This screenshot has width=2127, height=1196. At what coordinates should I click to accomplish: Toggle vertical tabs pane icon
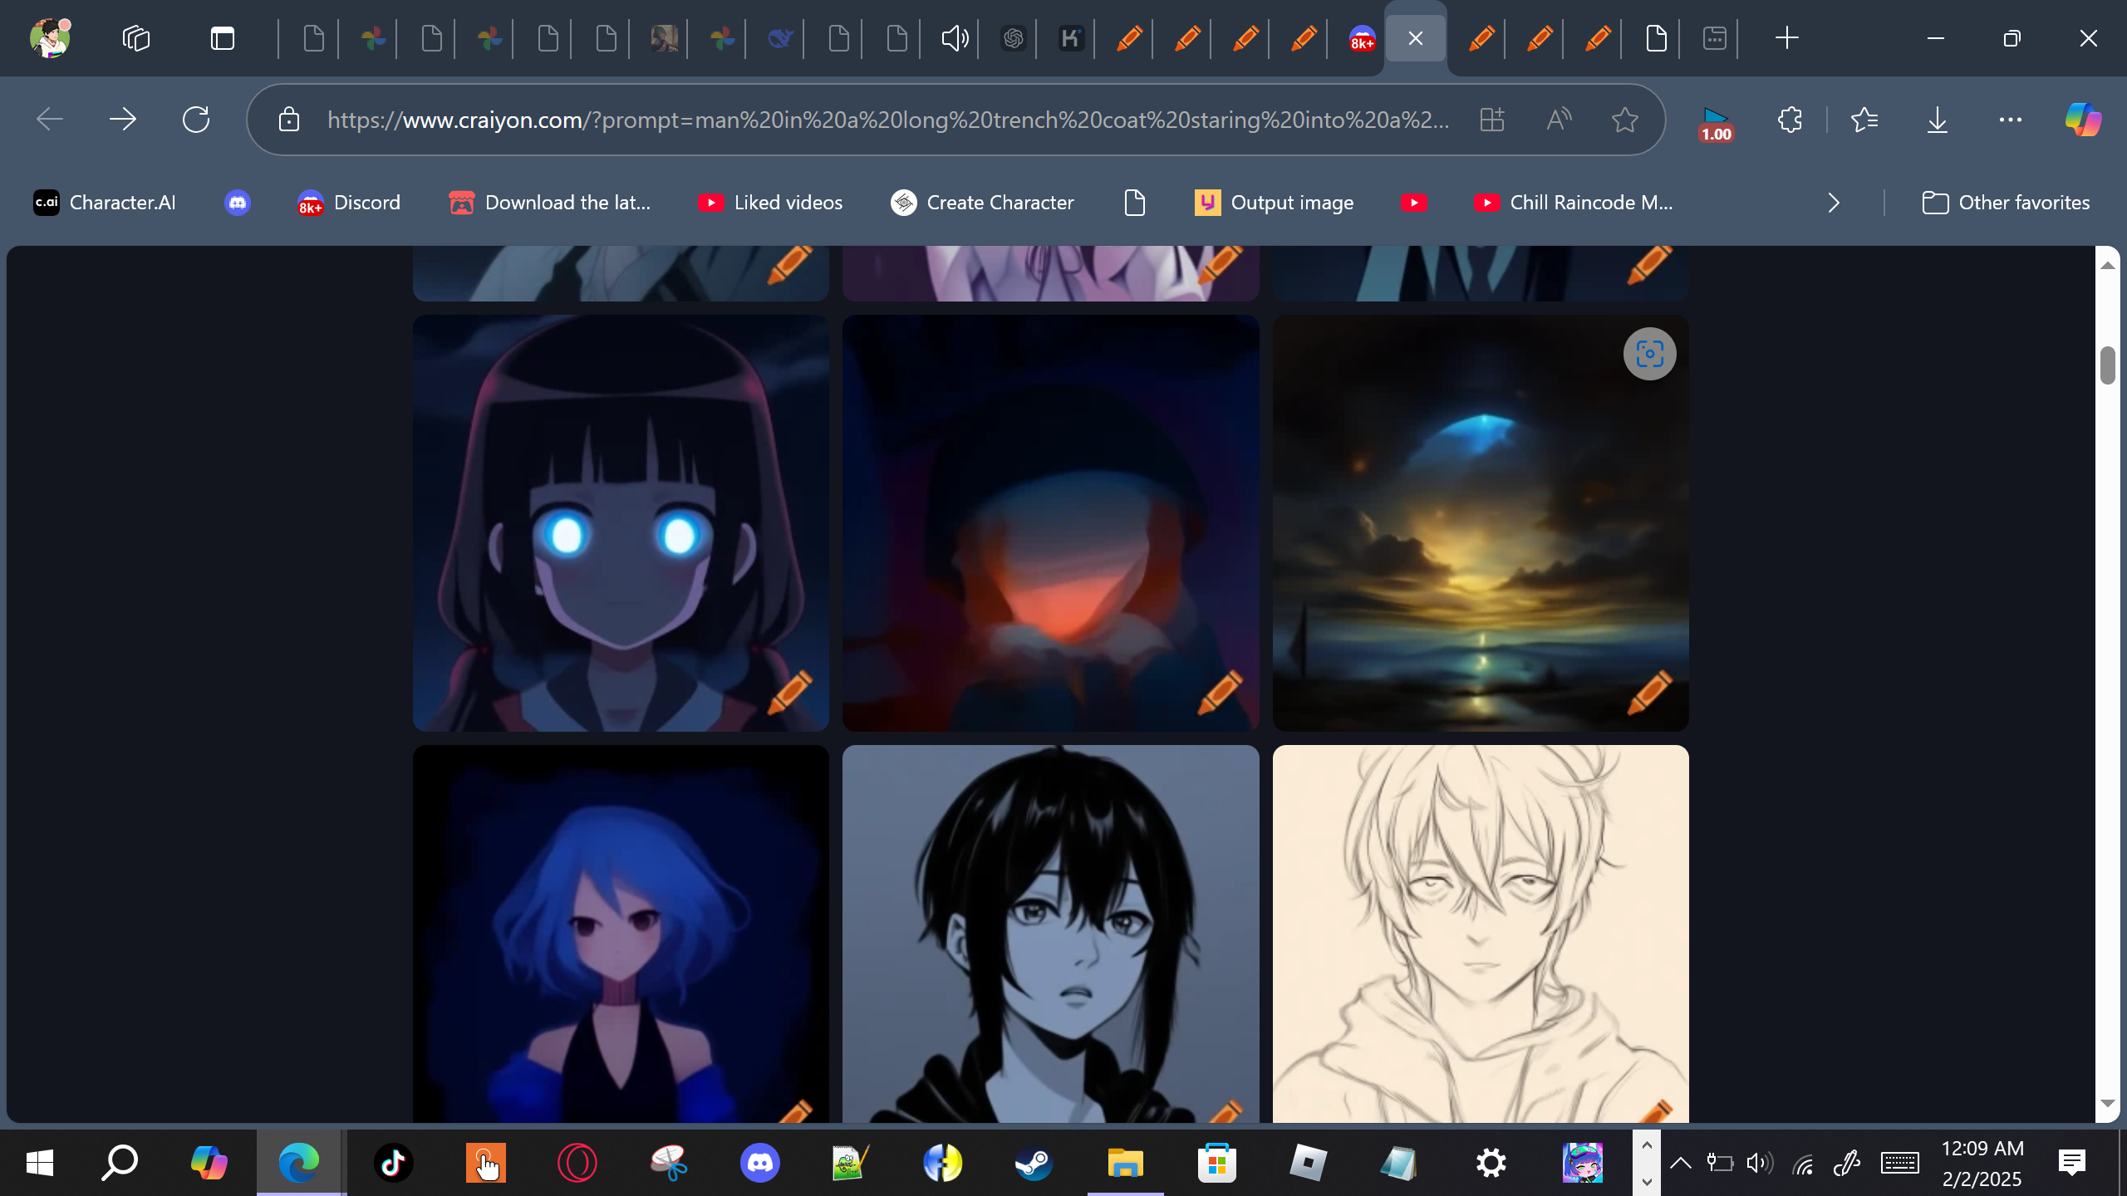pyautogui.click(x=223, y=38)
